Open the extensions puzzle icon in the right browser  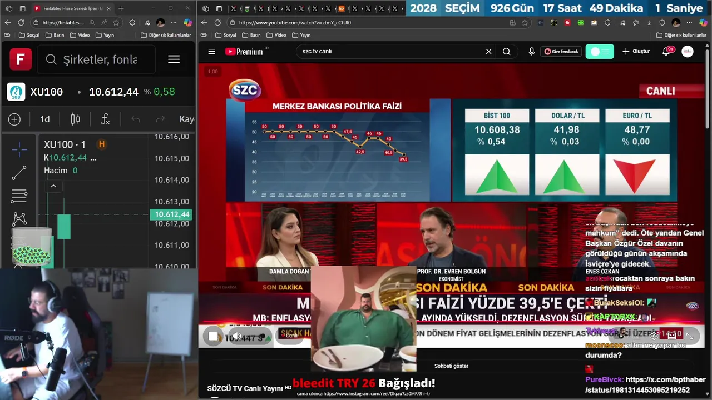pos(608,23)
